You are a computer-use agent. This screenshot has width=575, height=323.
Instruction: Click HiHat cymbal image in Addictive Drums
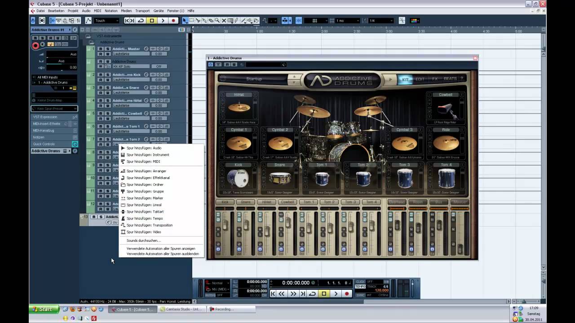[239, 108]
